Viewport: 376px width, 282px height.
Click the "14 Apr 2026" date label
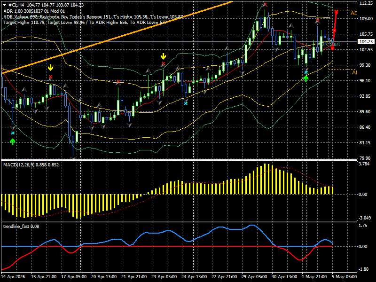pos(13,277)
